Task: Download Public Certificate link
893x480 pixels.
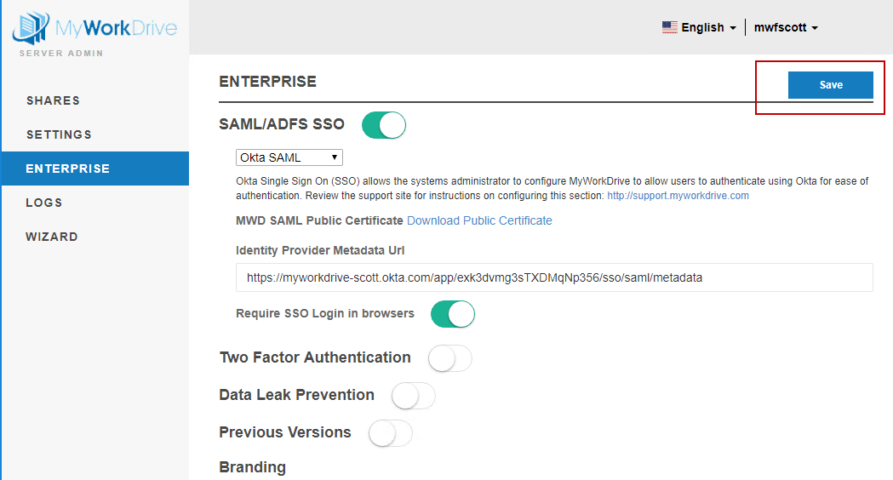Action: click(x=479, y=220)
